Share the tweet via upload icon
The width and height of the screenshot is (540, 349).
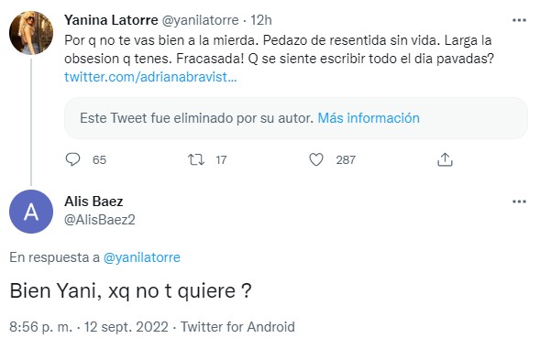pyautogui.click(x=445, y=159)
